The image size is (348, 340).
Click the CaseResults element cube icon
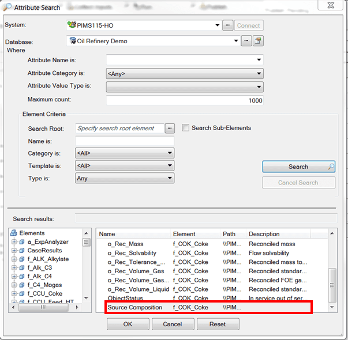click(x=22, y=251)
